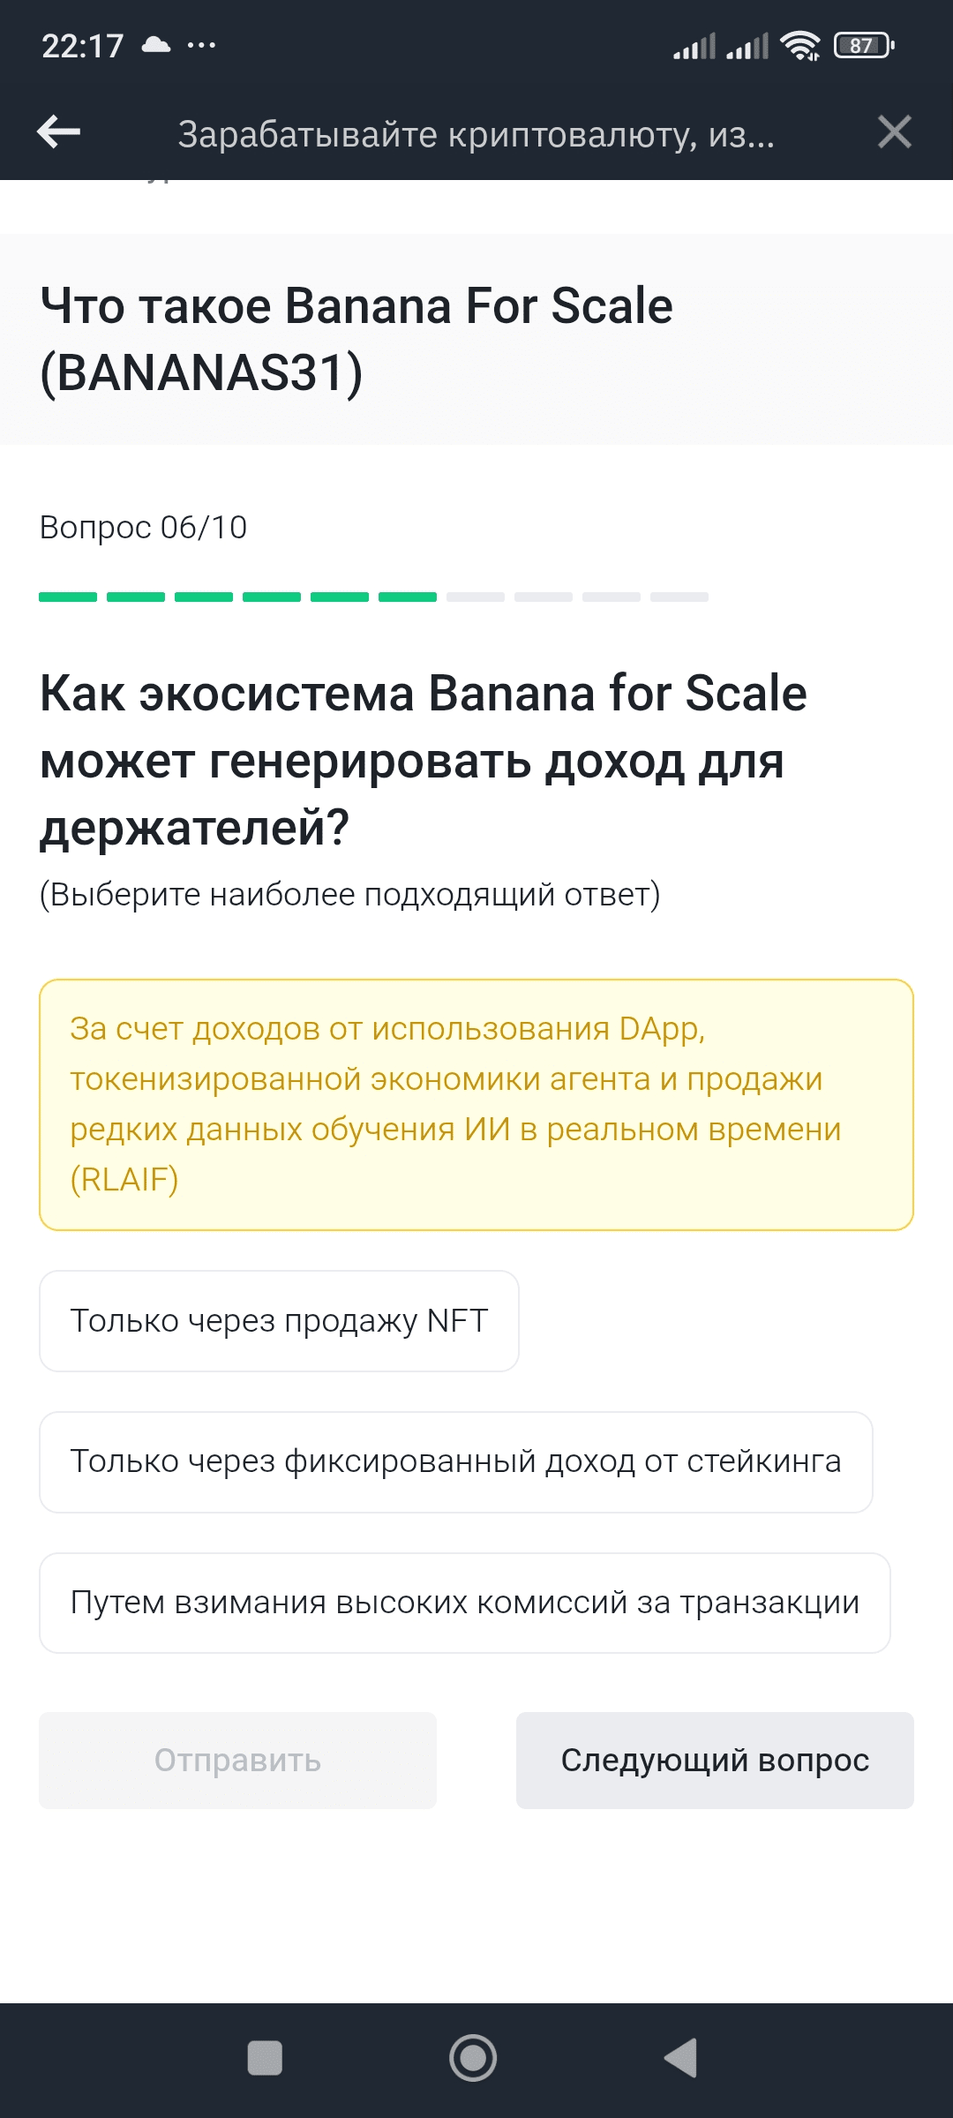Image resolution: width=953 pixels, height=2118 pixels.
Task: Choose answer "Только через продажу NFT"
Action: pos(279,1321)
